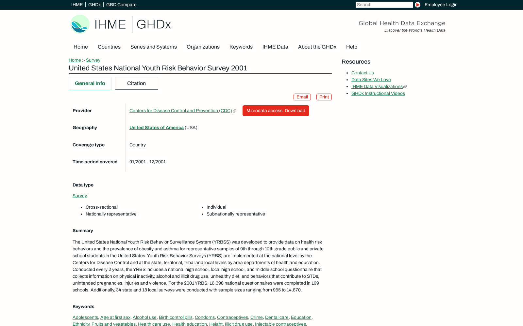
Task: Click the GHDx wordmark in the header
Action: click(x=154, y=24)
